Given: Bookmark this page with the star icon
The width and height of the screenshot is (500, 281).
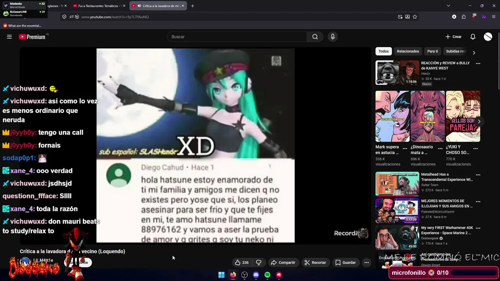Looking at the screenshot, I should [x=415, y=17].
